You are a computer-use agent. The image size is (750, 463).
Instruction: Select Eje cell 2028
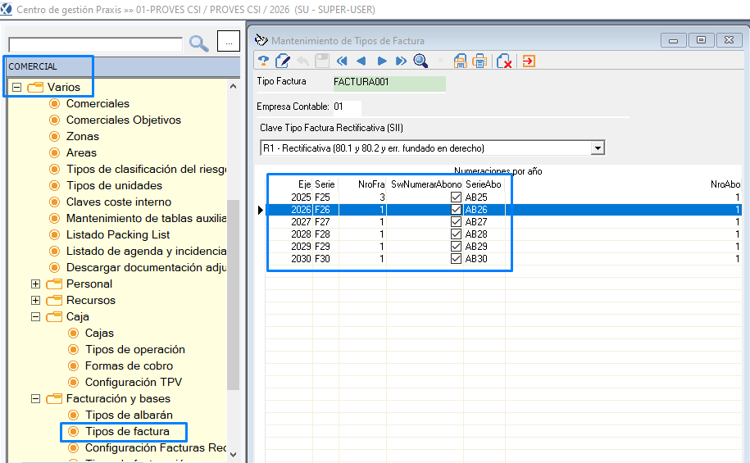301,234
